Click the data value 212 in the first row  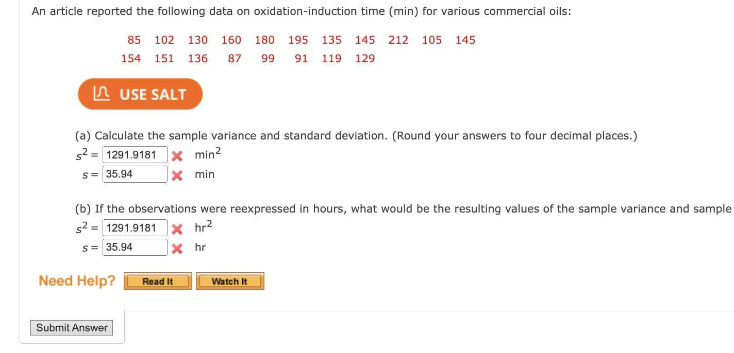[x=398, y=40]
